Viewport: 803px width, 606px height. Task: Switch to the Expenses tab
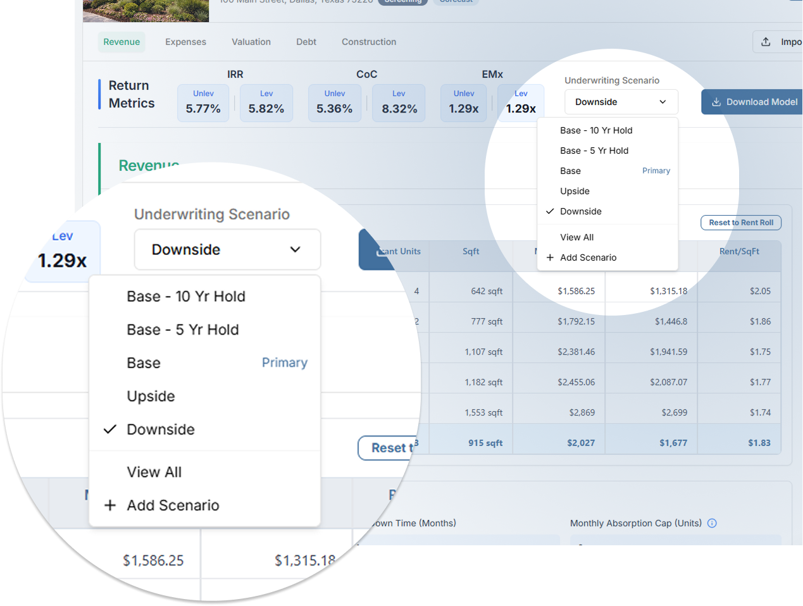tap(185, 42)
